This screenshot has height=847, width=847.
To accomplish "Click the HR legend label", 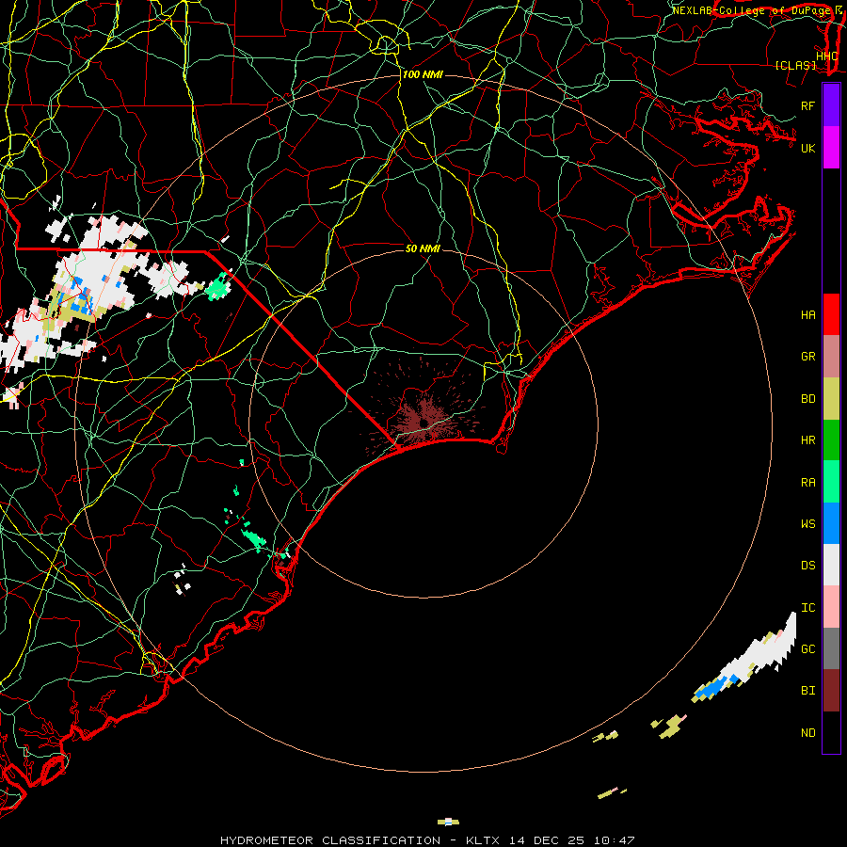I will (807, 440).
